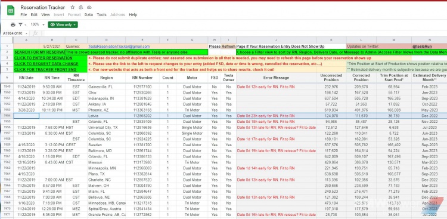Image resolution: width=447 pixels, height=219 pixels.
Task: Select uncorrected position cell 232,976
Action: click(x=331, y=87)
